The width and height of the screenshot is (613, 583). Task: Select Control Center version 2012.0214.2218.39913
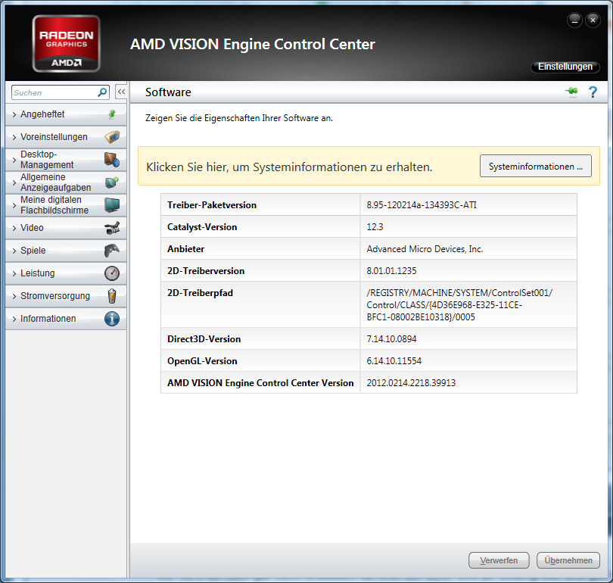[411, 382]
